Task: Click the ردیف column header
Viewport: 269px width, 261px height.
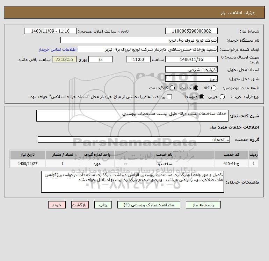Action: click(x=254, y=154)
